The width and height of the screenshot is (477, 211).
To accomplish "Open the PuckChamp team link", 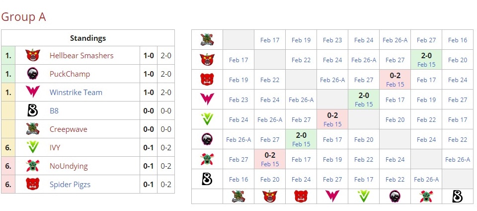I will click(x=70, y=74).
